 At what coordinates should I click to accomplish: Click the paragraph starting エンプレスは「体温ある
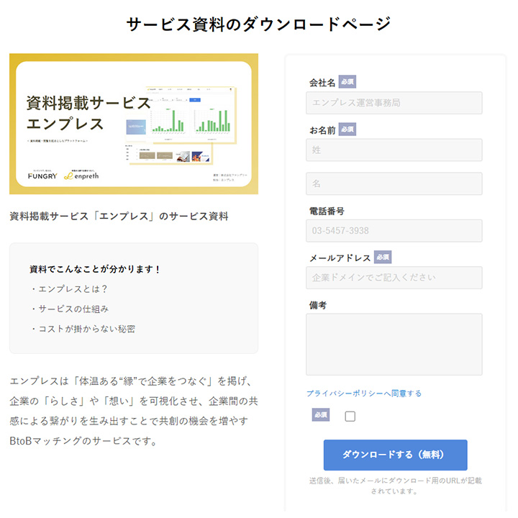[134, 411]
